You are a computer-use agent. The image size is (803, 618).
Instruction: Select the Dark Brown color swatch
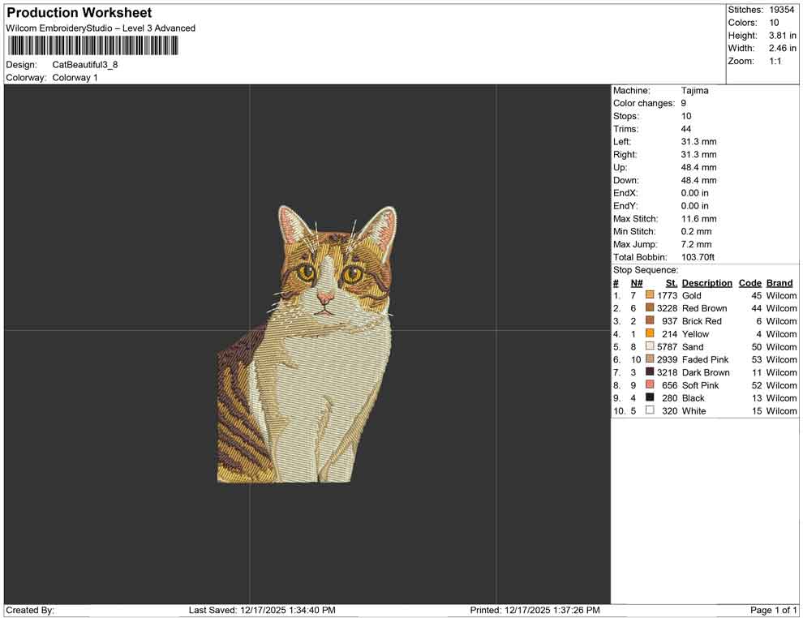point(650,372)
